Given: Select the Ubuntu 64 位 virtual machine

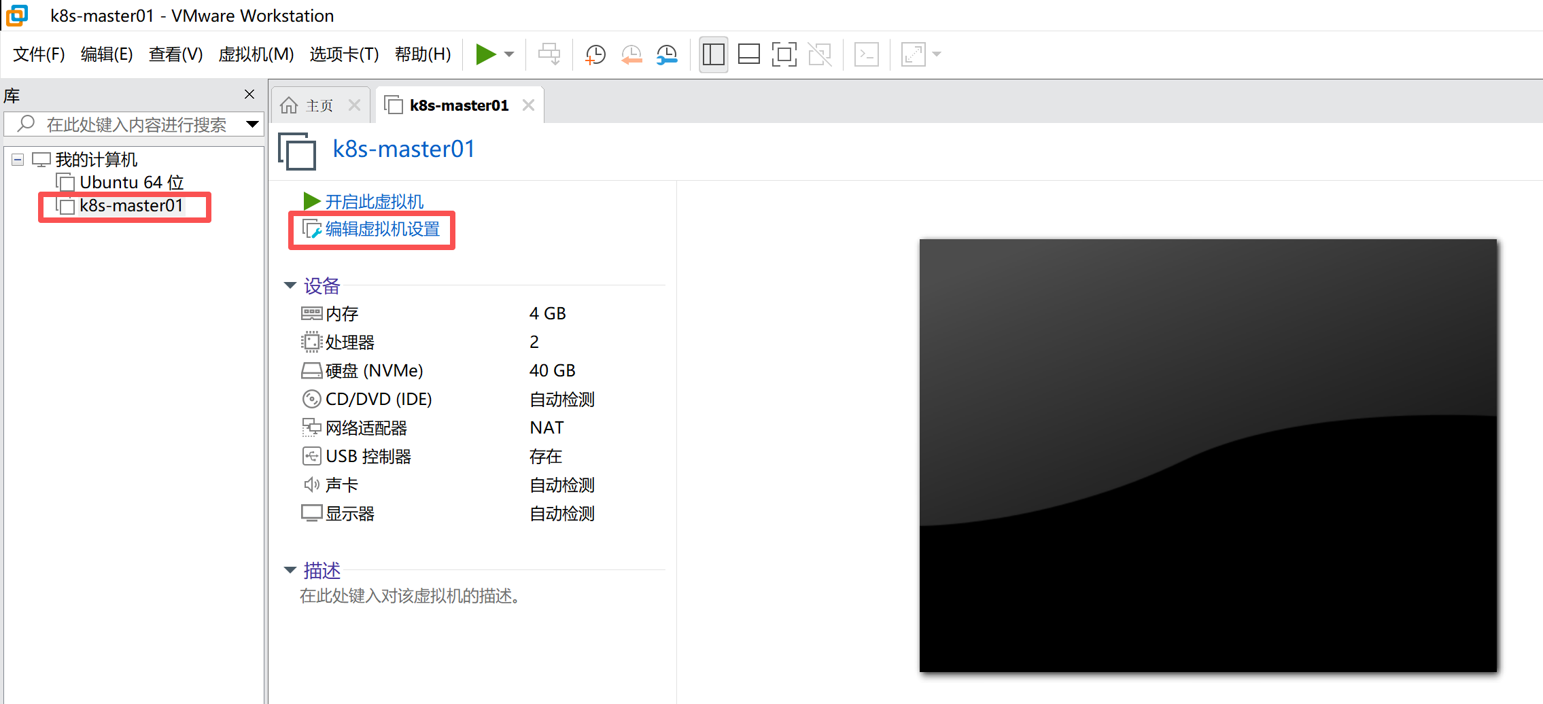Looking at the screenshot, I should (x=132, y=183).
